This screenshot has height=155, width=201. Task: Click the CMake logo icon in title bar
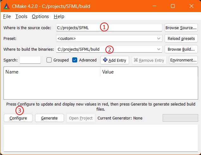pos(7,6)
